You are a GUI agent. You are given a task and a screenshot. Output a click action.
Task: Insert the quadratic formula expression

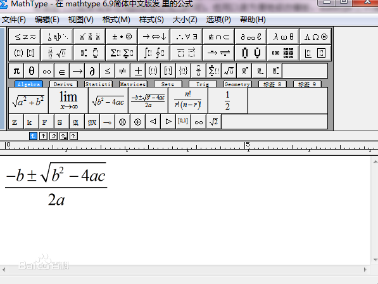[148, 101]
